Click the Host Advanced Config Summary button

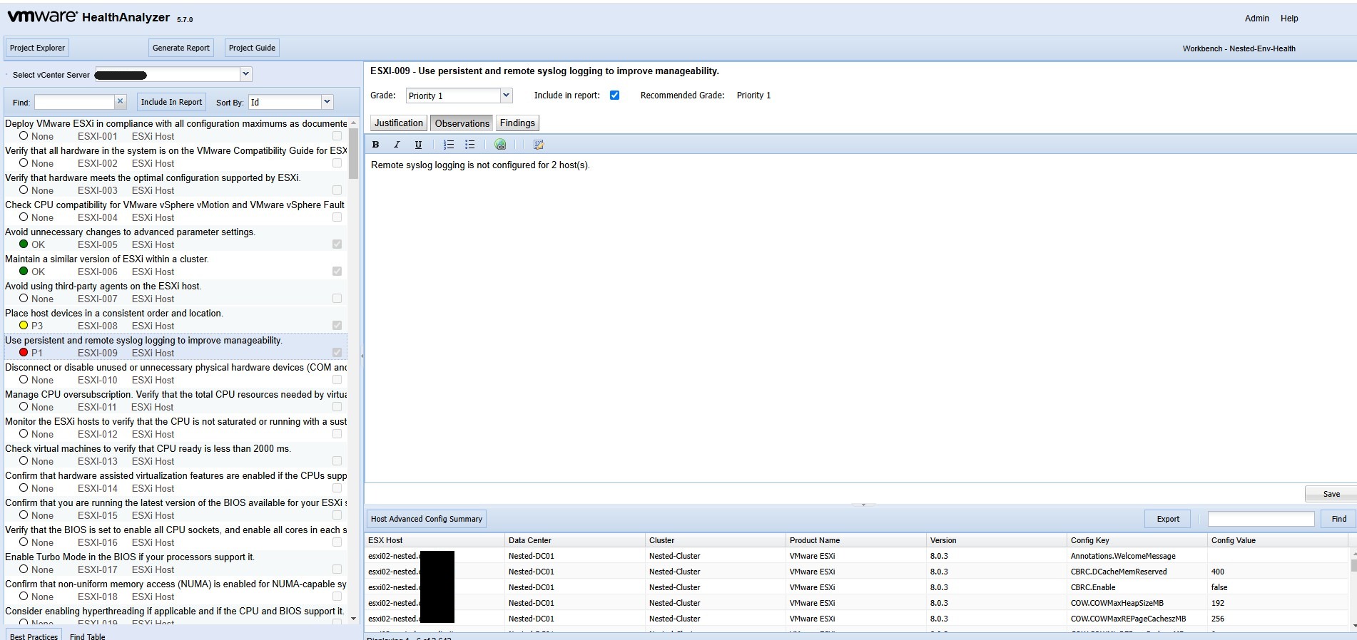pos(427,519)
